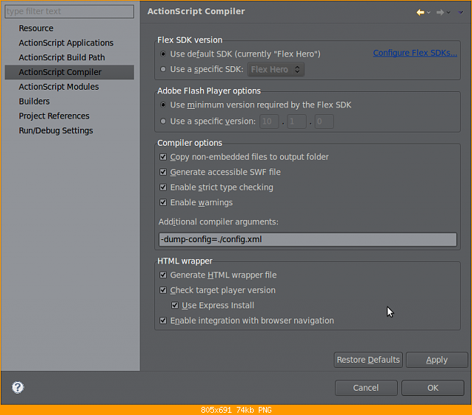Open the forward history dropdown arrow

[448, 13]
